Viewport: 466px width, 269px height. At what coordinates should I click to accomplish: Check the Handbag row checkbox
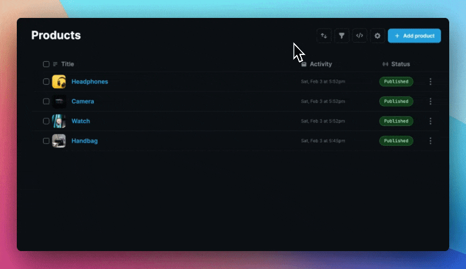[46, 141]
